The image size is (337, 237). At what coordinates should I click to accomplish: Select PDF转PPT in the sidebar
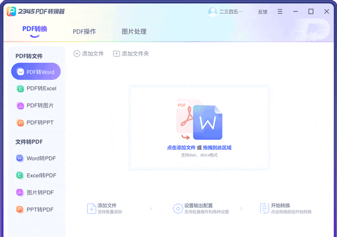[36, 123]
